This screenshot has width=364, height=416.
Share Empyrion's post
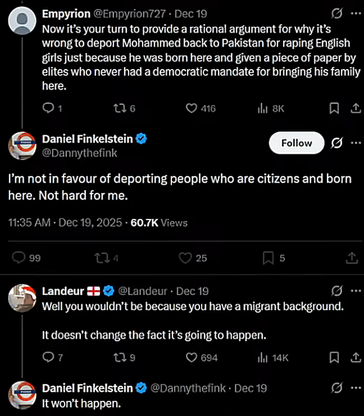tap(355, 109)
